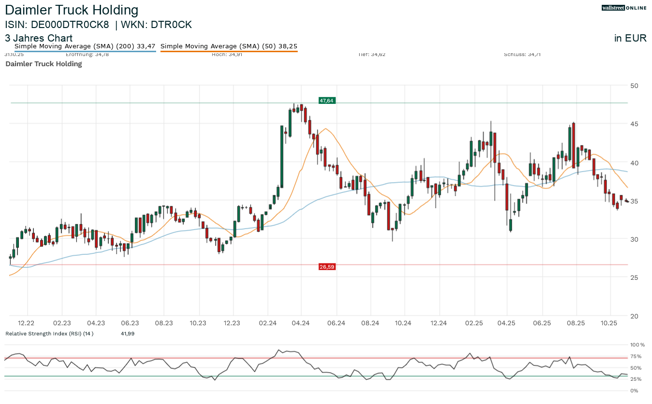
Task: Click the RSI value 41,99
Action: pyautogui.click(x=128, y=333)
